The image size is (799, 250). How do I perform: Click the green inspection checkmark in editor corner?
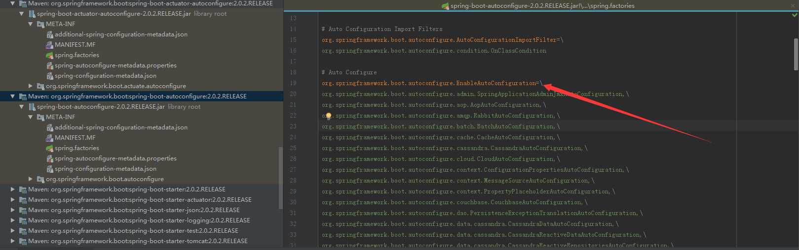pos(795,15)
